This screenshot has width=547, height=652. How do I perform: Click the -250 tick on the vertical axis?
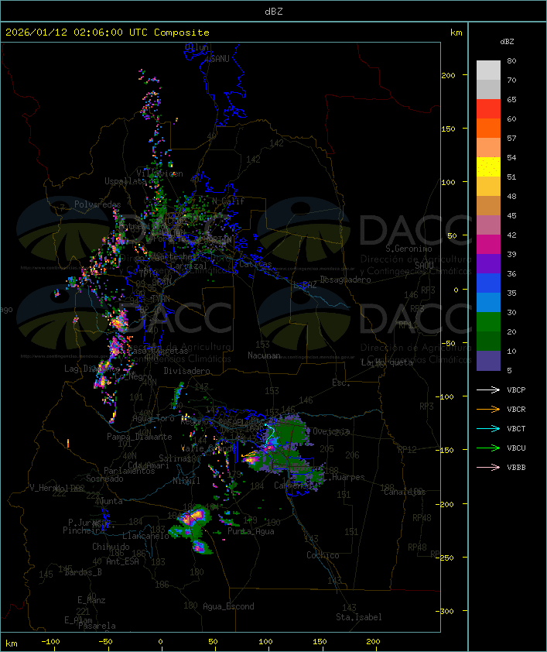[444, 558]
